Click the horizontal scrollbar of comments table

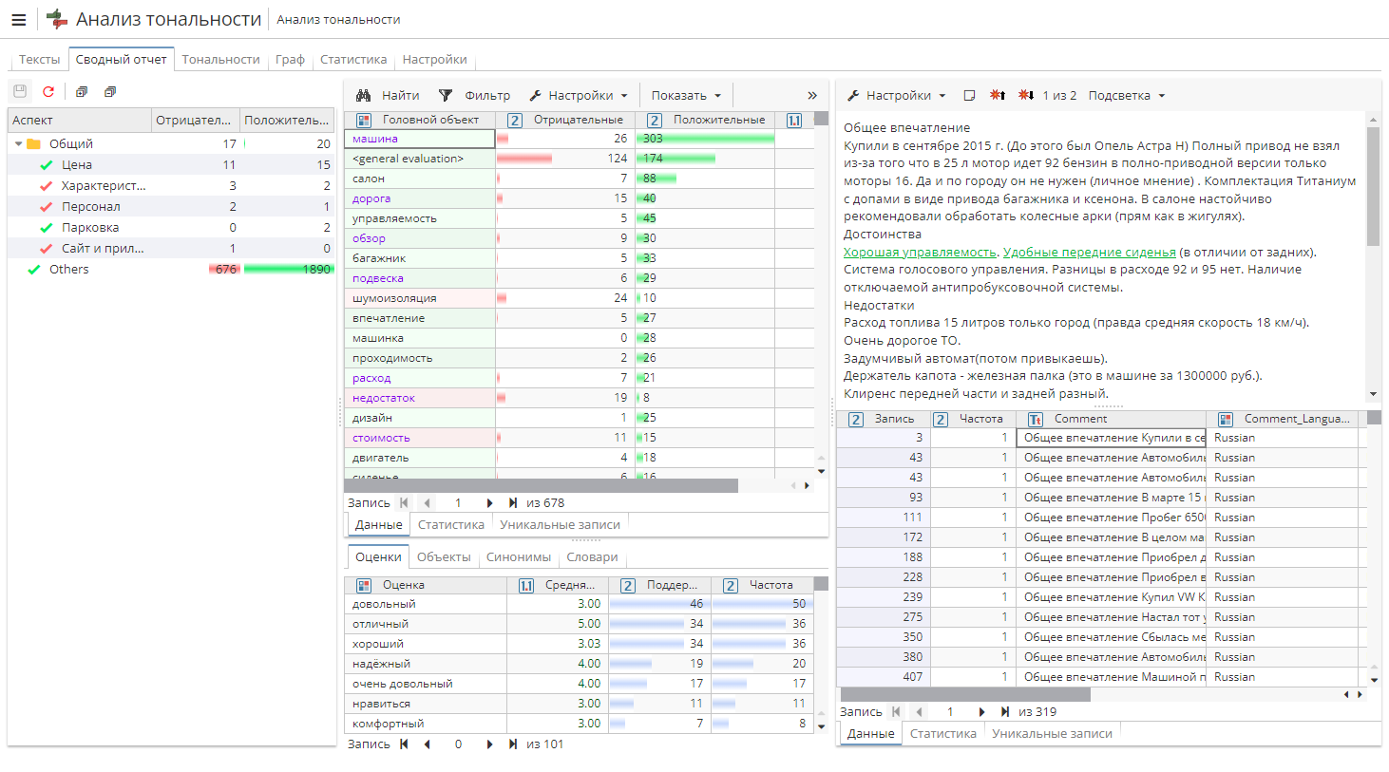pyautogui.click(x=963, y=694)
